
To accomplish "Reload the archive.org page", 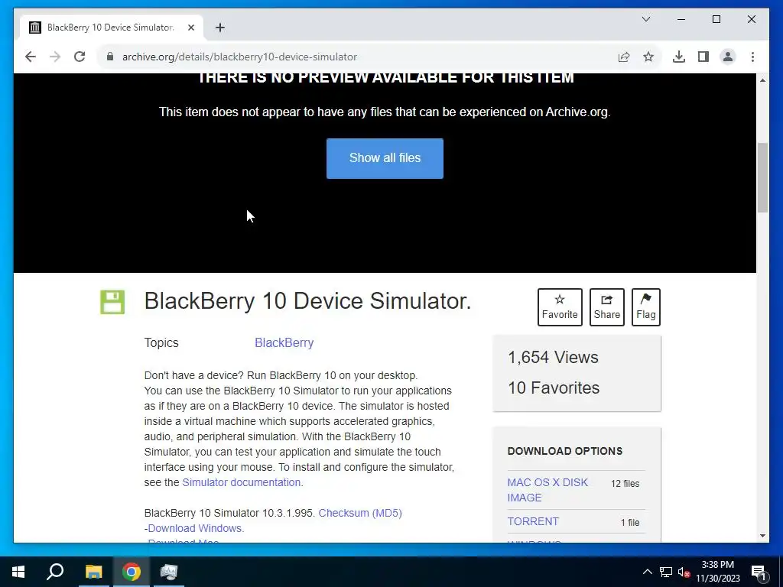I will click(x=80, y=57).
